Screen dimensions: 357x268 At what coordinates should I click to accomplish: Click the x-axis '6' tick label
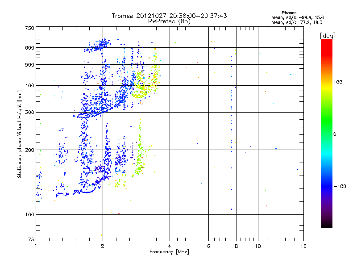pyautogui.click(x=208, y=246)
